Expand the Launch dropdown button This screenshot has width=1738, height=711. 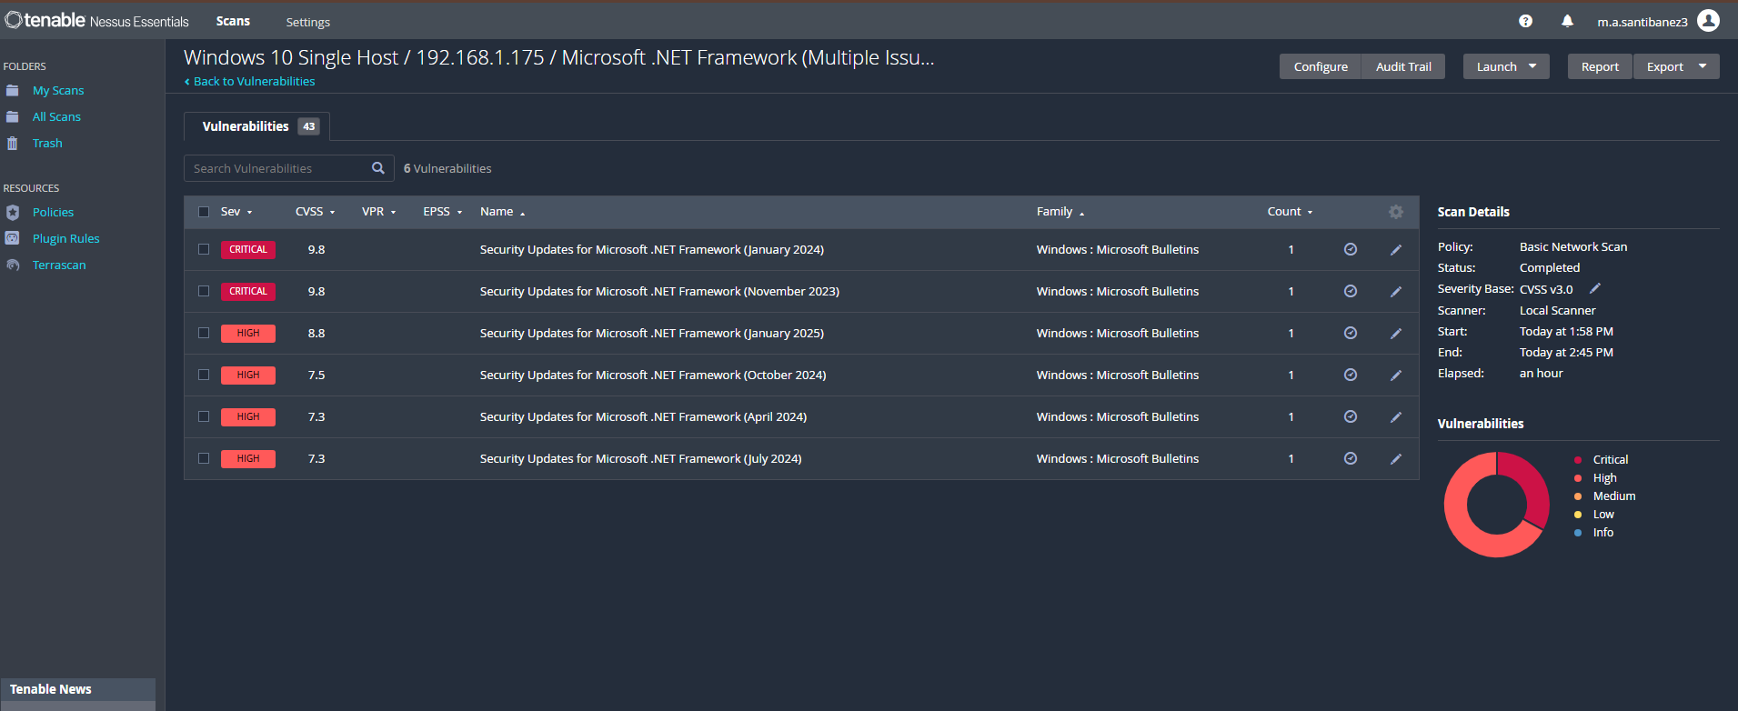[1506, 66]
